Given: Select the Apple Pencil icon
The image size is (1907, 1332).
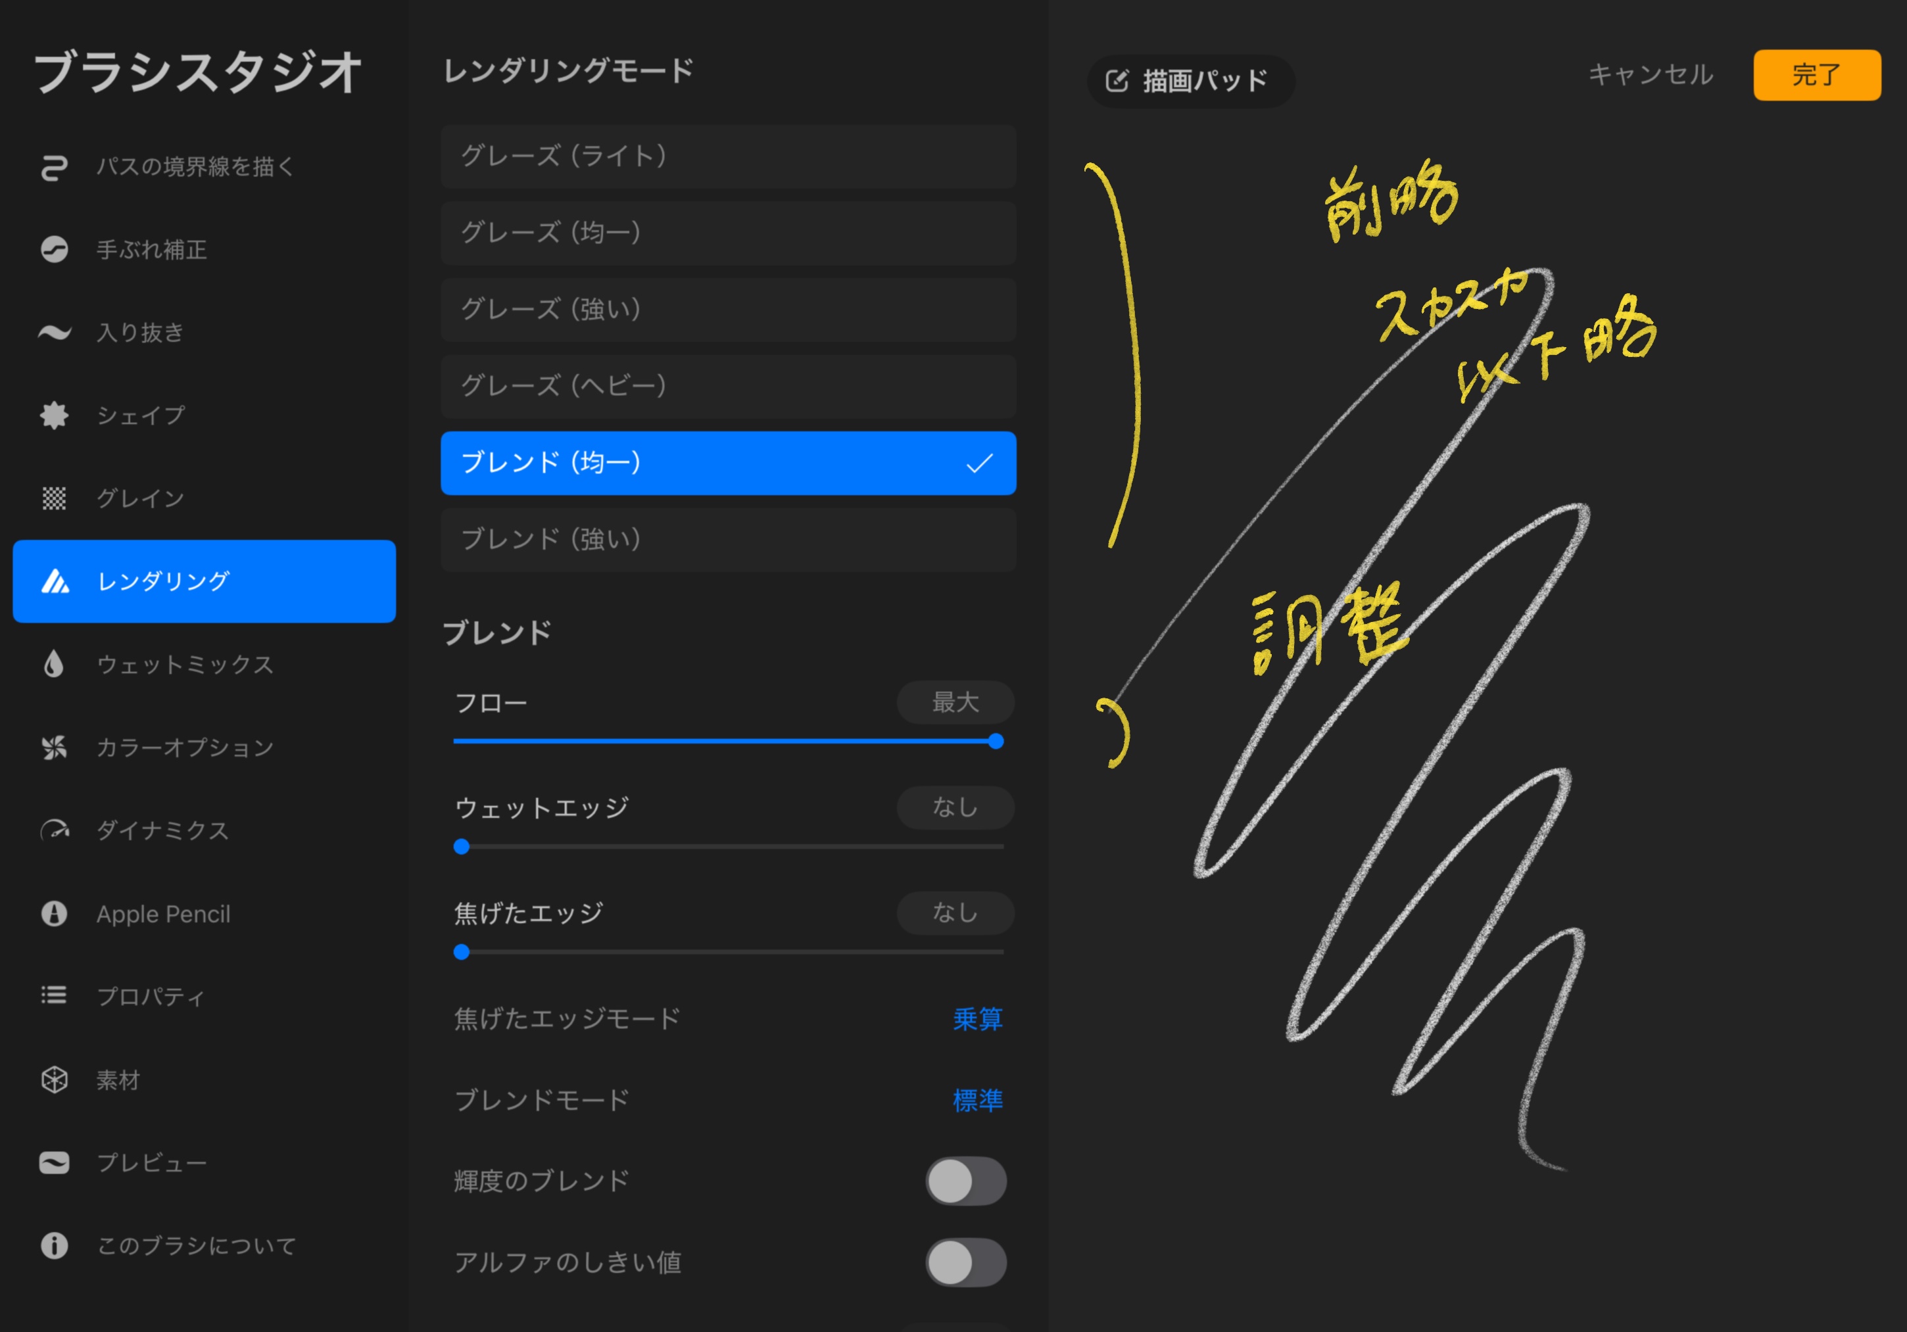Looking at the screenshot, I should [54, 913].
